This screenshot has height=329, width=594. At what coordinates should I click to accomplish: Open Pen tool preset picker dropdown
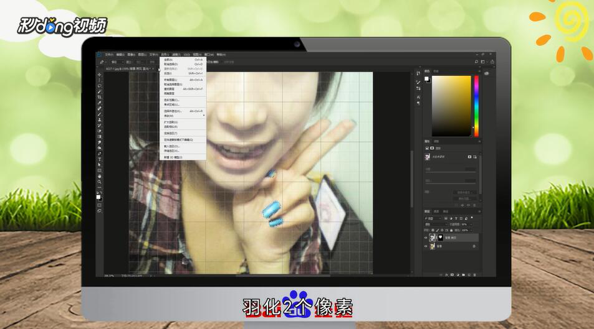[x=106, y=62]
